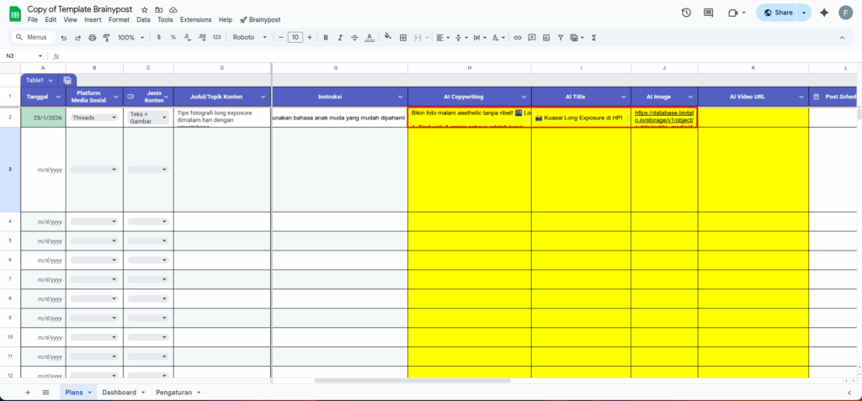Click the Print icon
This screenshot has height=401, width=862.
coord(93,38)
